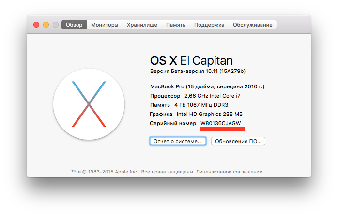Minimize the window with yellow button

46,25
